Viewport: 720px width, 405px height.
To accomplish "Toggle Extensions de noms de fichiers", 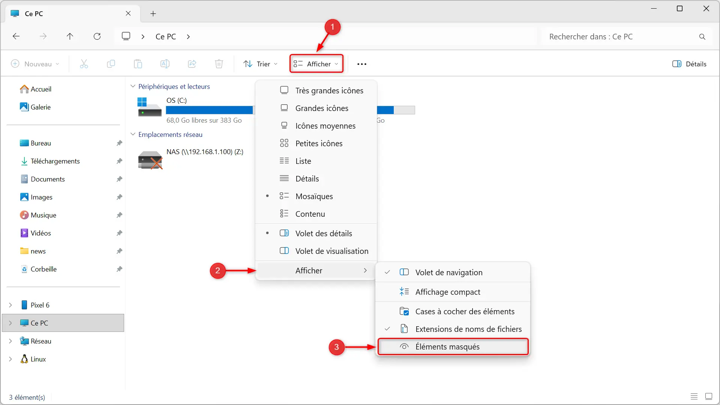I will point(453,329).
